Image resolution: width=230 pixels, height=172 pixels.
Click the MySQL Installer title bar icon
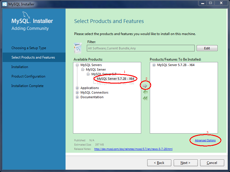5,4
